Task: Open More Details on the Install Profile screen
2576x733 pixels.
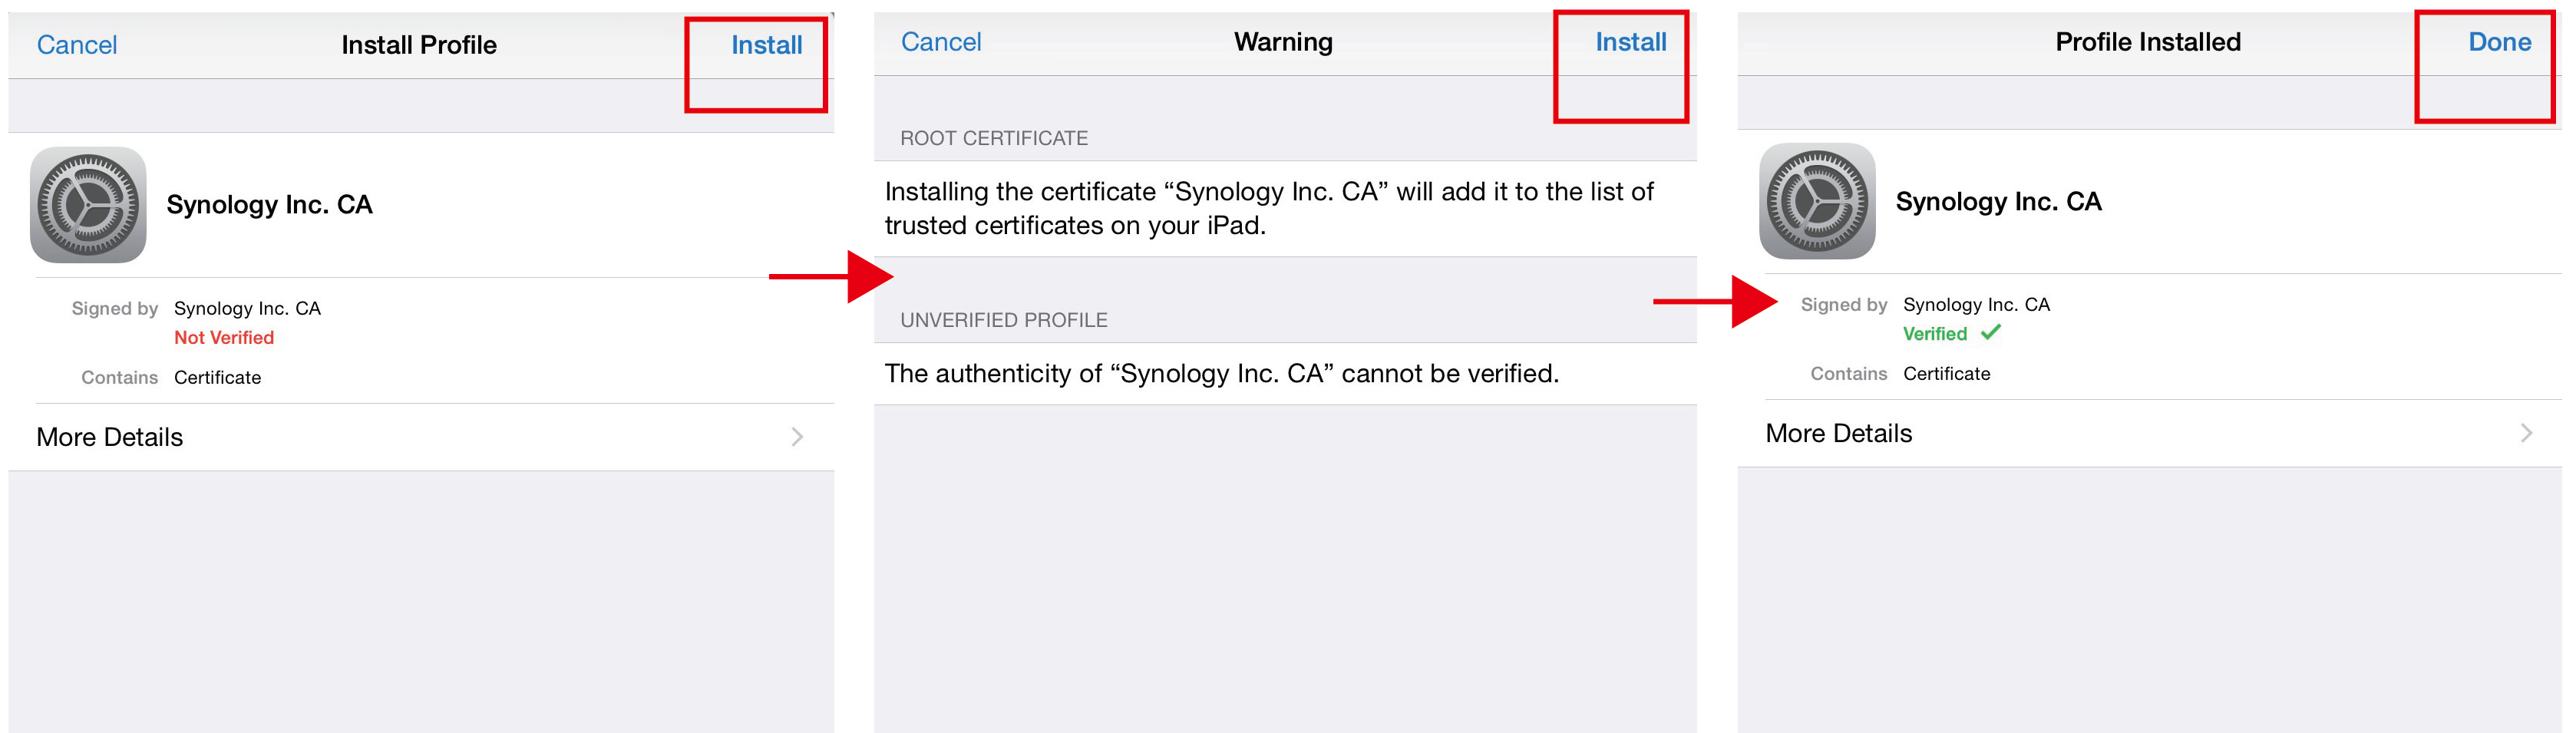Action: [109, 436]
